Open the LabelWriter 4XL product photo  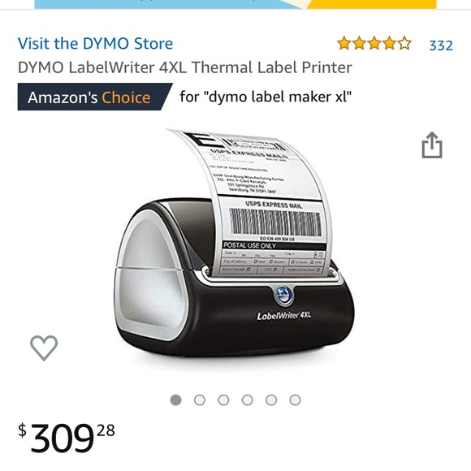235,244
